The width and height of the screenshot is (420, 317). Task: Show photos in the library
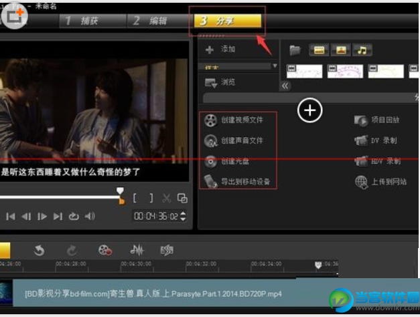[341, 50]
